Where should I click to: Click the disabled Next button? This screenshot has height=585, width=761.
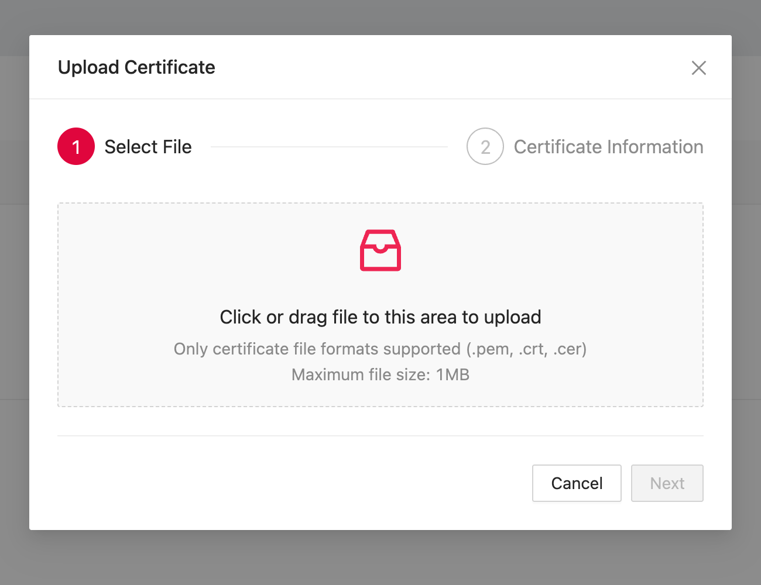coord(667,483)
